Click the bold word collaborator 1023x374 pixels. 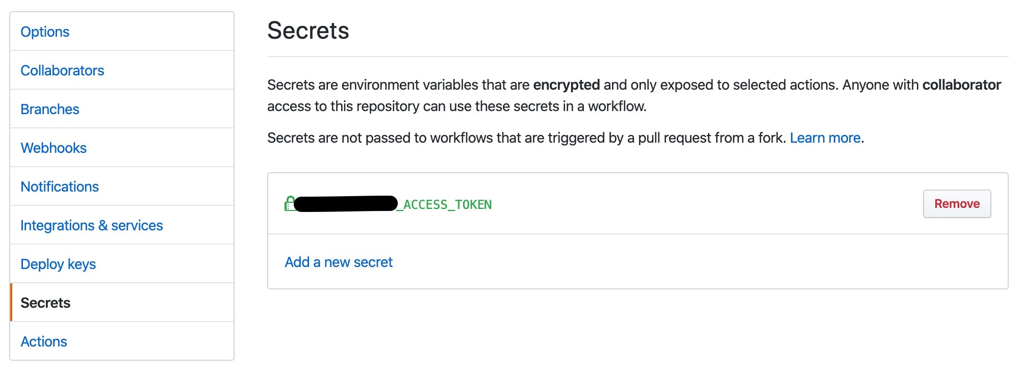(962, 85)
